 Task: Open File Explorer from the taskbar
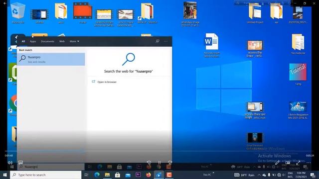(x=107, y=175)
